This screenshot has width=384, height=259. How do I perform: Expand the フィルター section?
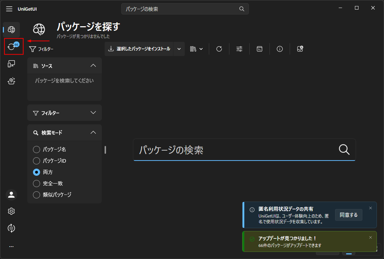(93, 113)
